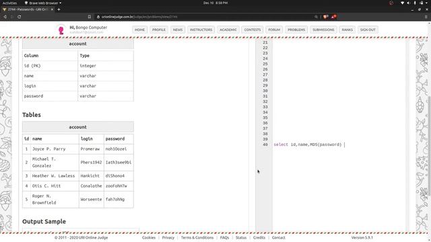
Task: Reload the page with the refresh icon
Action: click(20, 17)
